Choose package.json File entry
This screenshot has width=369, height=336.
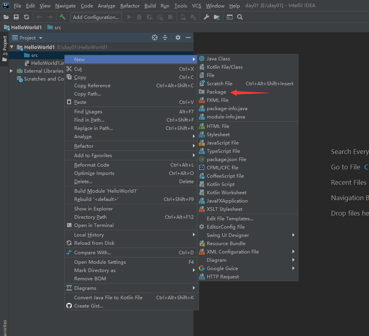pyautogui.click(x=247, y=160)
